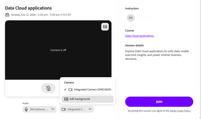The height and width of the screenshot is (119, 201).
Task: Join the Data Cloud applications session
Action: 159,102
